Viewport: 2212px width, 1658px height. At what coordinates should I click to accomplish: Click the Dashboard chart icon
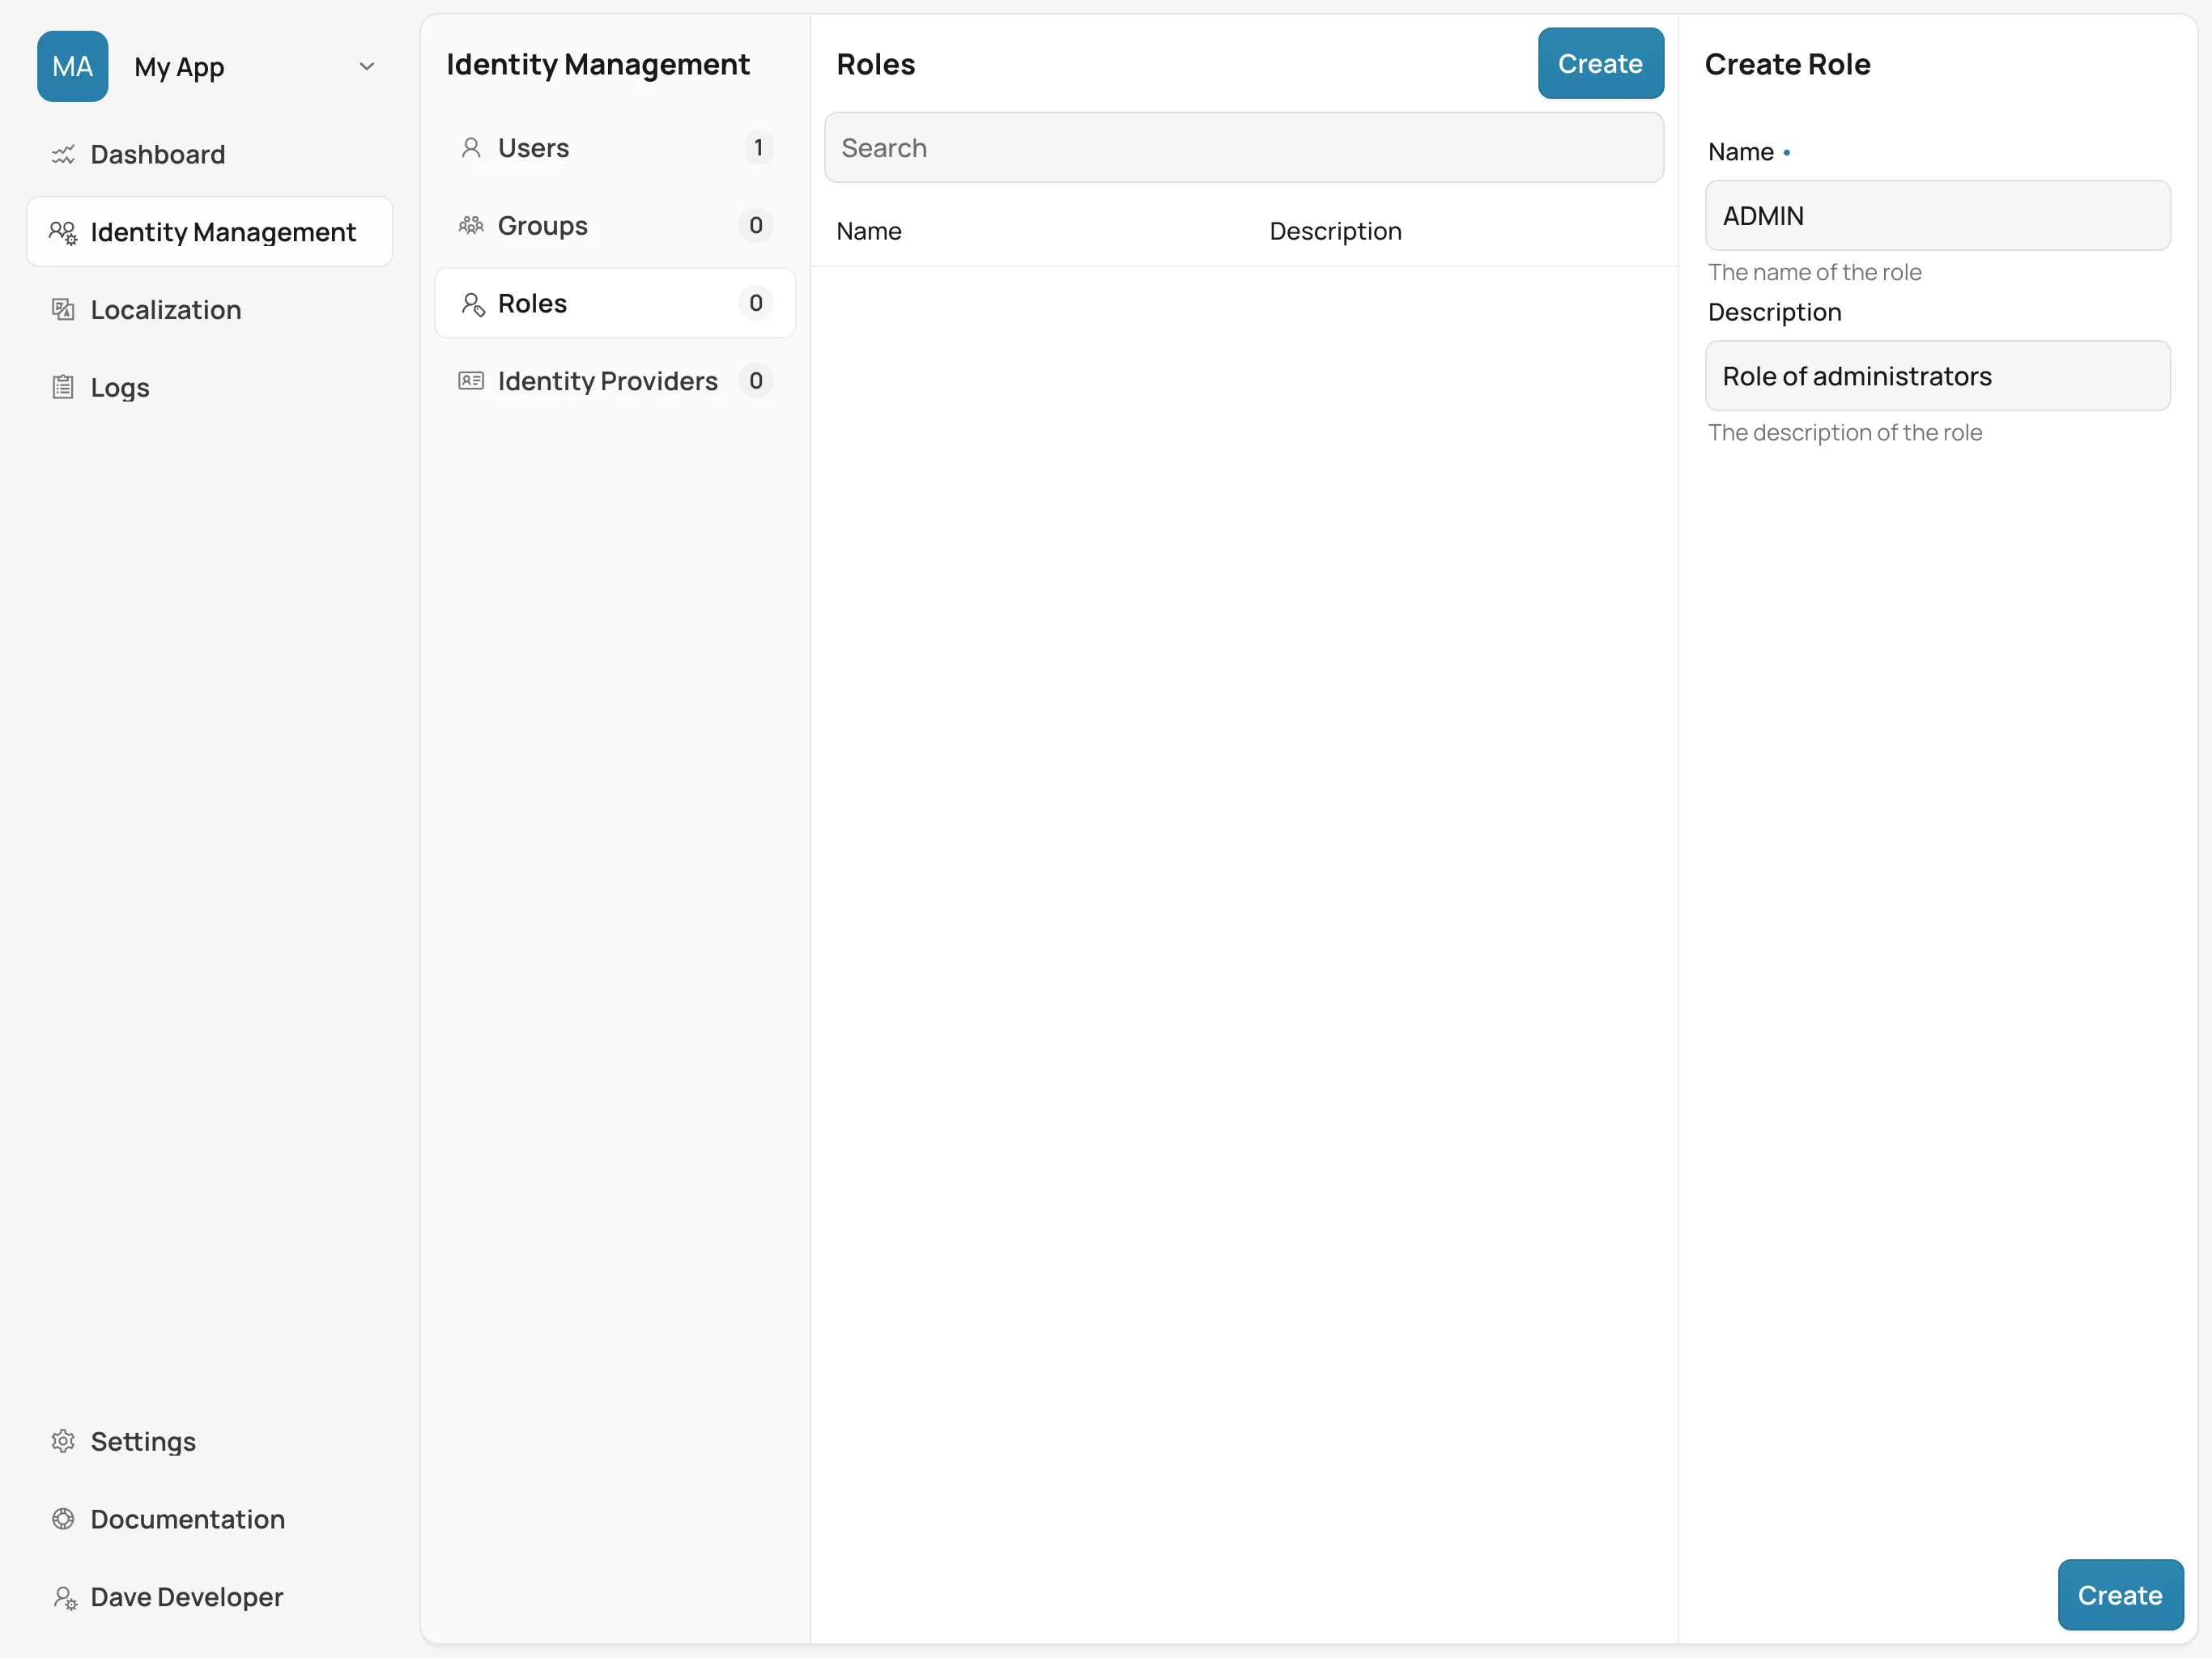pos(63,154)
